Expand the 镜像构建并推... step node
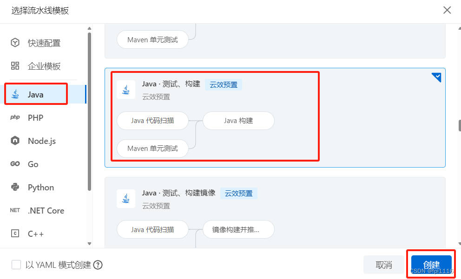The width and height of the screenshot is (461, 279). click(238, 229)
